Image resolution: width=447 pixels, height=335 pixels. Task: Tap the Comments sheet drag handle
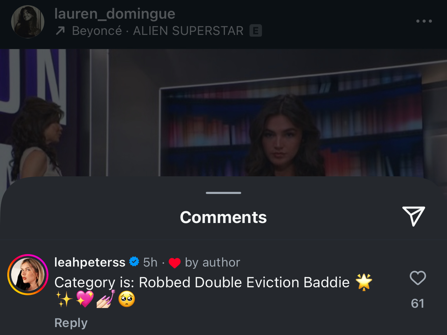click(223, 193)
